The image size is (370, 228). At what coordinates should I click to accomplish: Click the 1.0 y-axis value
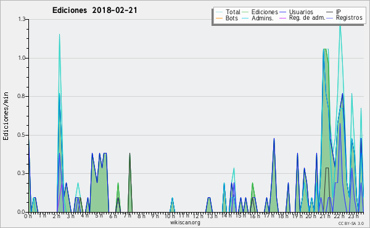pos(22,58)
